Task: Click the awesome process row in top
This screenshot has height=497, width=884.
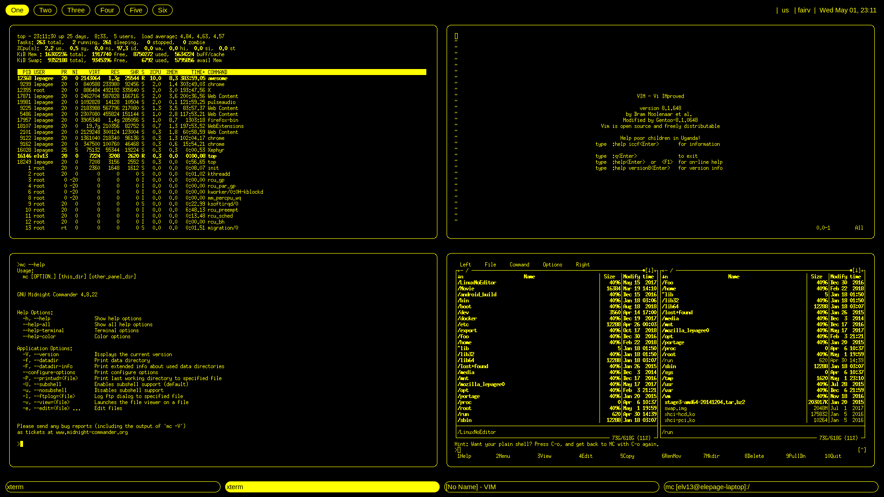Action: tap(122, 78)
